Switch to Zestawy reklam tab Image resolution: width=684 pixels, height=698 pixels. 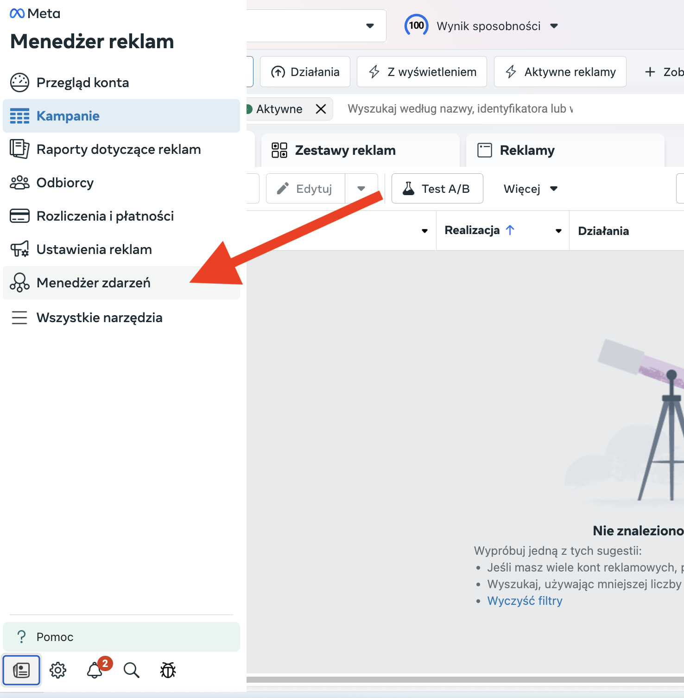[x=361, y=150]
